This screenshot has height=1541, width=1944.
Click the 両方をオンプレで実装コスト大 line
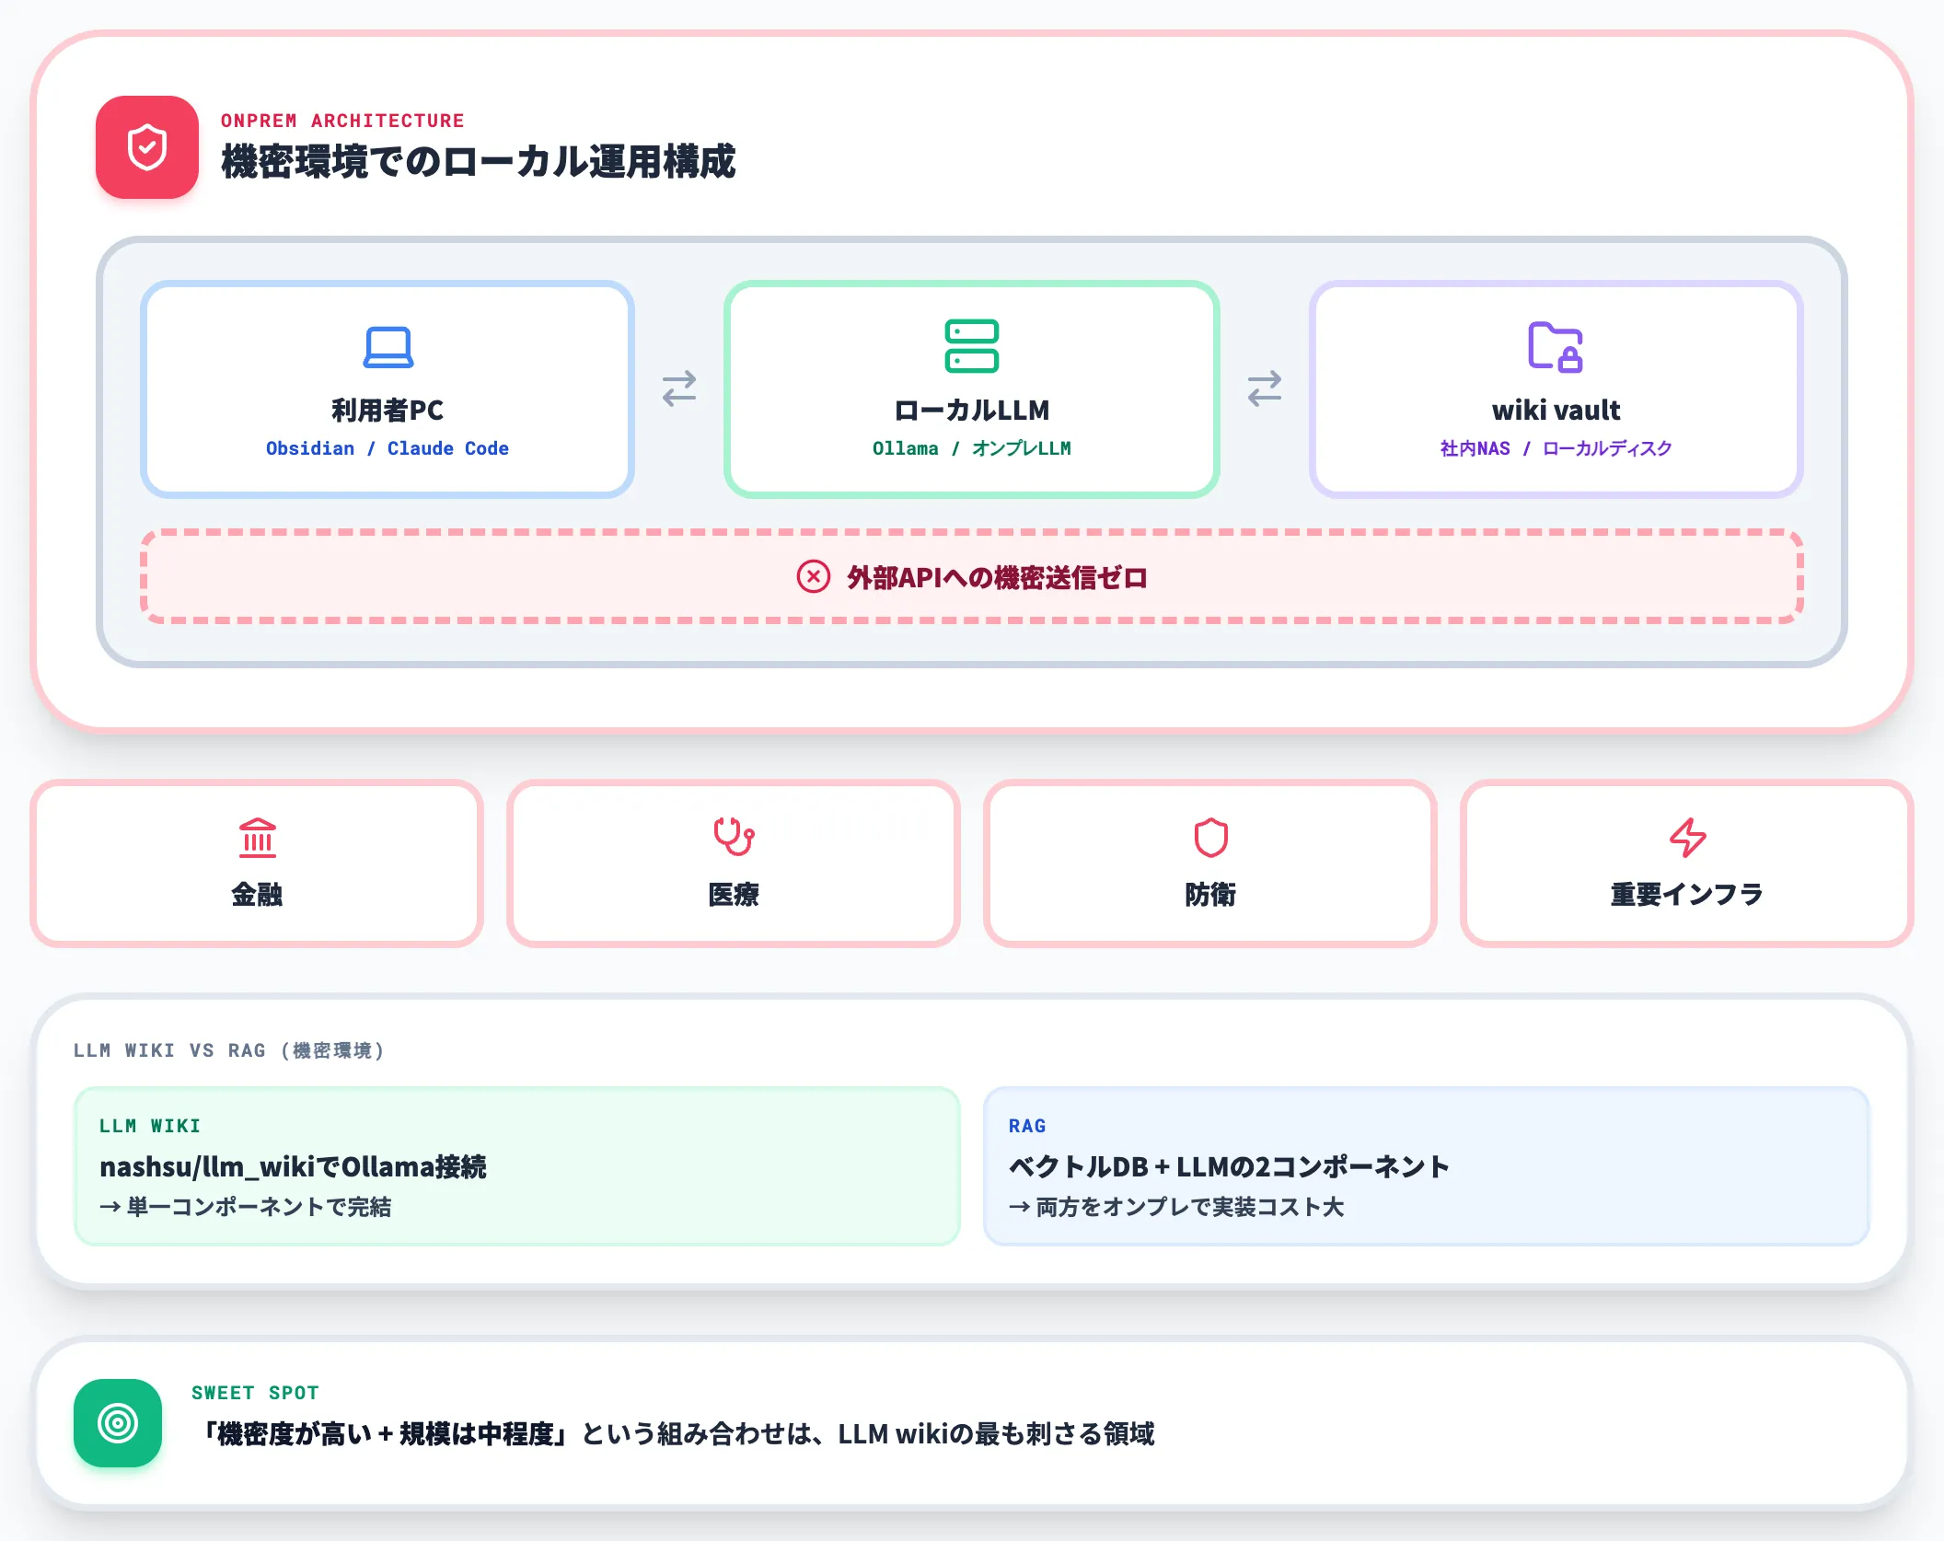[1176, 1207]
